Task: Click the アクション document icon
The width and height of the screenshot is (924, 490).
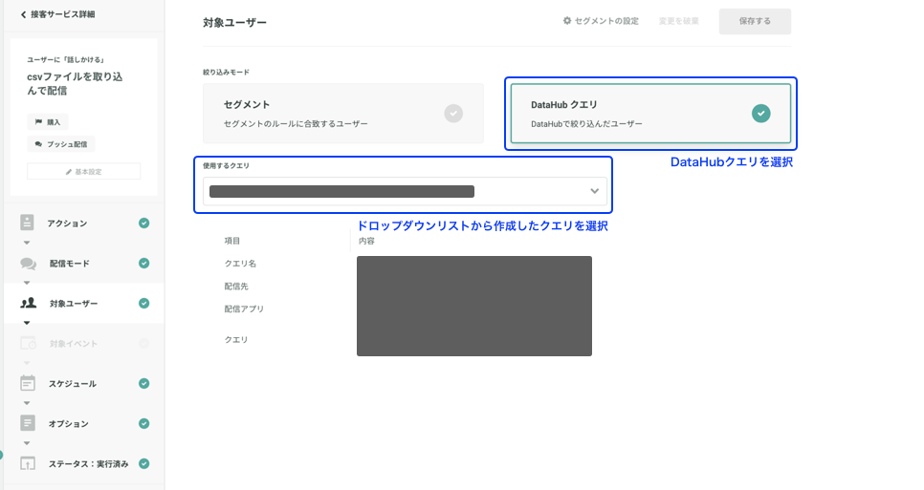Action: (x=27, y=223)
